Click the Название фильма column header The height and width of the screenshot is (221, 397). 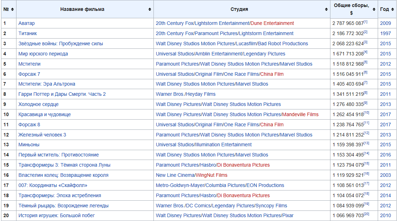[82, 9]
